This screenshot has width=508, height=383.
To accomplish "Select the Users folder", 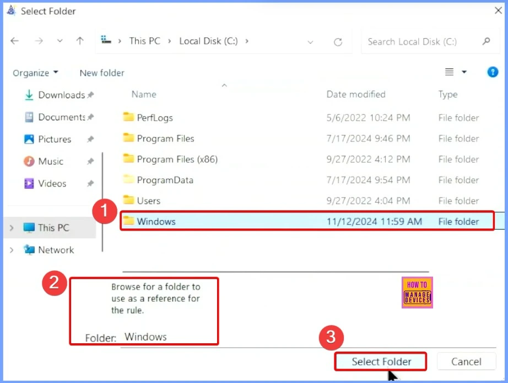I will coord(148,200).
